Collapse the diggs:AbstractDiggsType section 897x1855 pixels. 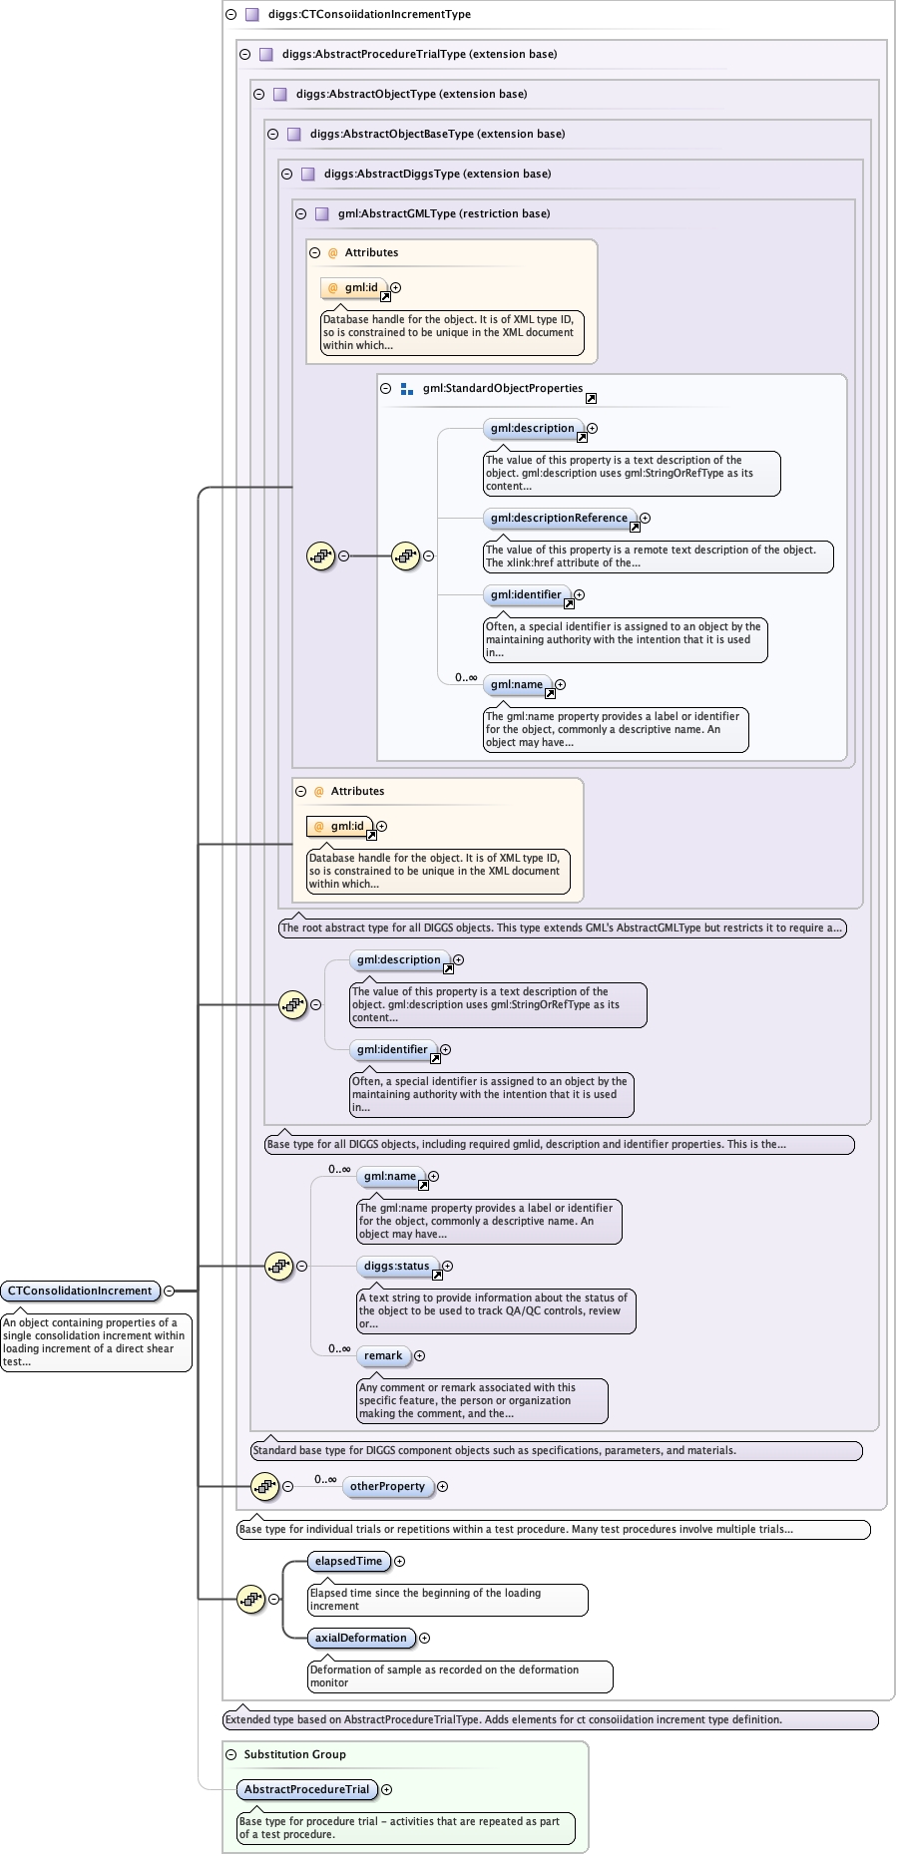coord(286,174)
